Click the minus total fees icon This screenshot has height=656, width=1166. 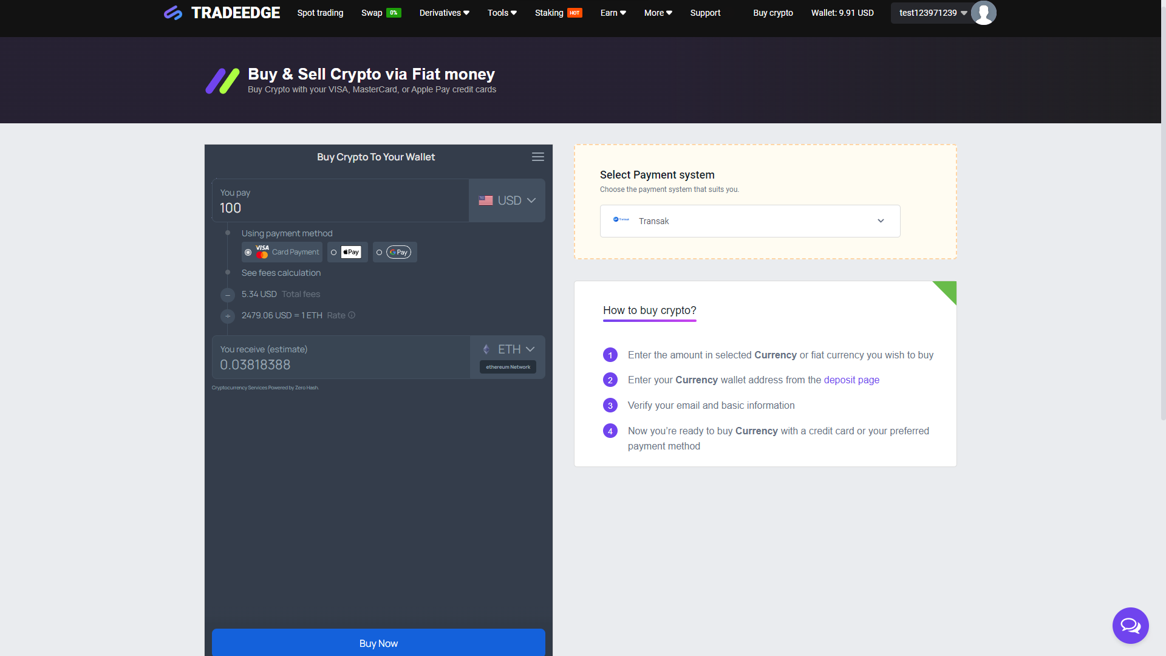pyautogui.click(x=228, y=295)
